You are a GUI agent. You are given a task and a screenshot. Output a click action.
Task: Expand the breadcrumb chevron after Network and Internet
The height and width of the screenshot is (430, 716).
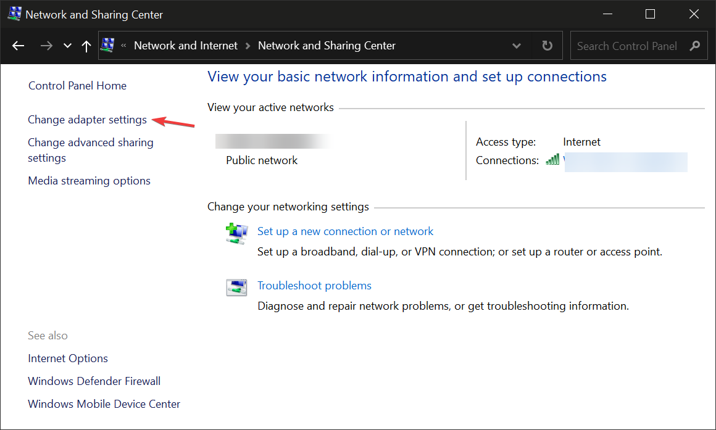(x=248, y=46)
